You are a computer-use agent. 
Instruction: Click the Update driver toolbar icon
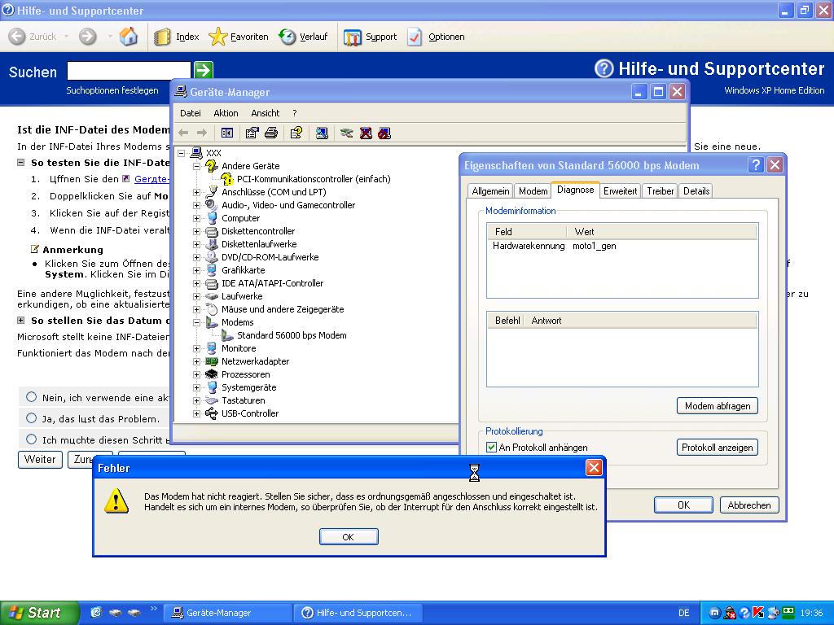coord(346,133)
